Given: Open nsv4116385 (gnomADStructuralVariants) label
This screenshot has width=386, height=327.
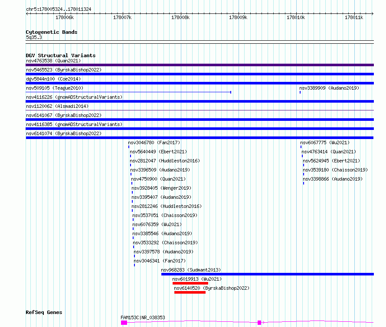Looking at the screenshot, I should [74, 124].
